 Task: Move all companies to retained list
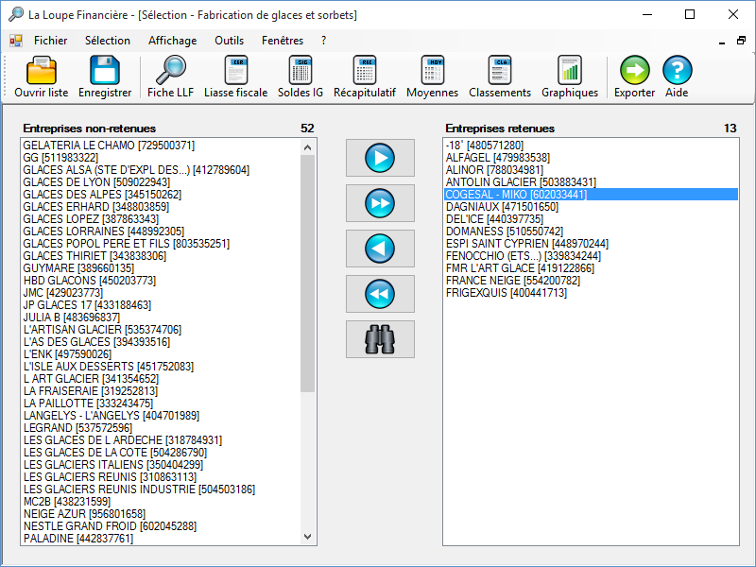coord(380,203)
